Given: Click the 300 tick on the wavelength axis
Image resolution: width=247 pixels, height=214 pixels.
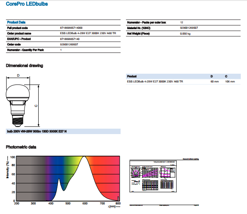Looking at the screenshot, I should pyautogui.click(x=33, y=204).
